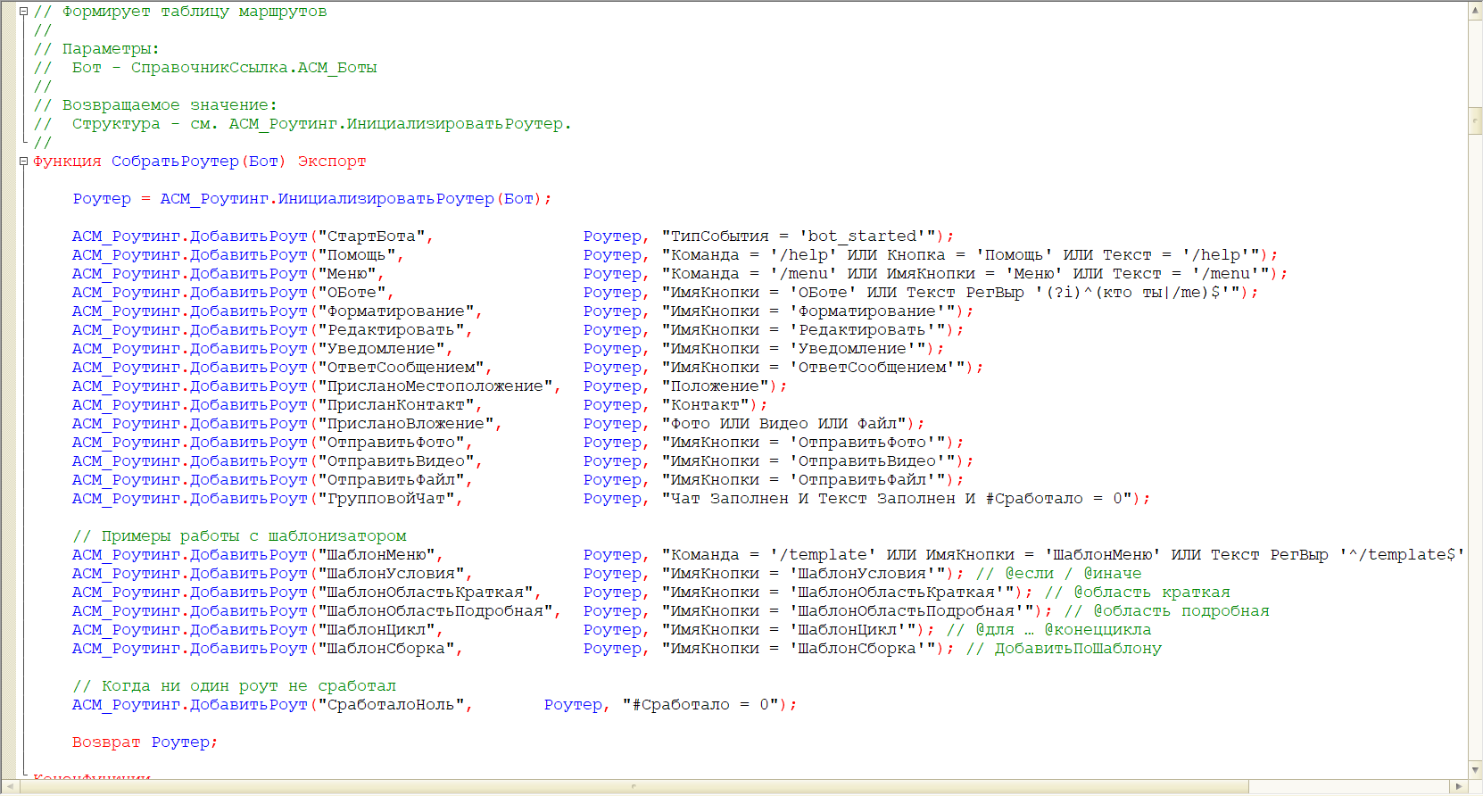
Task: Click the "ГрупповойЧат" route name string
Action: [385, 499]
